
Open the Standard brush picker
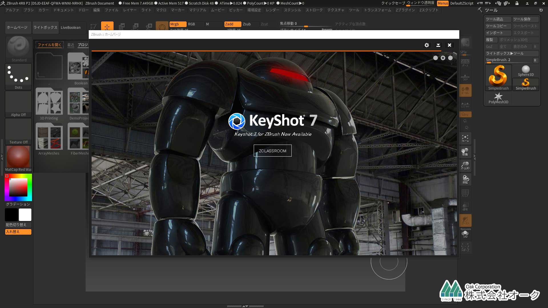pos(18,49)
